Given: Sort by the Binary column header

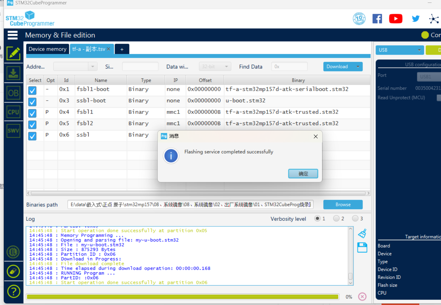Looking at the screenshot, I should click(x=298, y=80).
